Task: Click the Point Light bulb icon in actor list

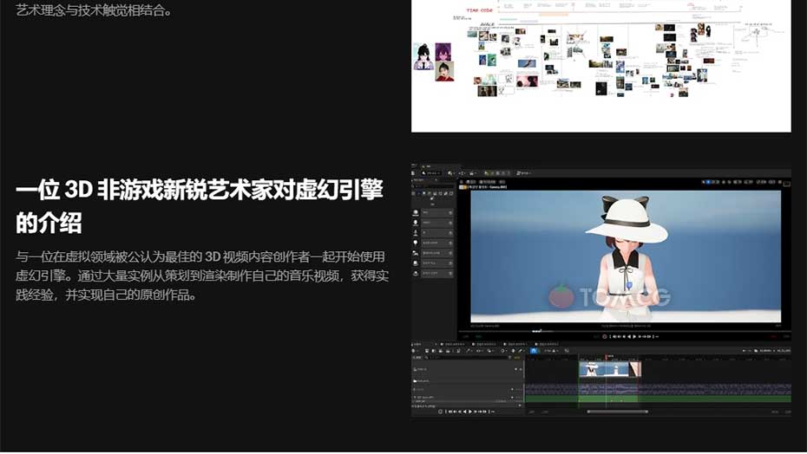Action: click(416, 243)
